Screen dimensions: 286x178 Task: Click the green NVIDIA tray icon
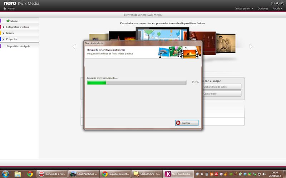coord(231,174)
